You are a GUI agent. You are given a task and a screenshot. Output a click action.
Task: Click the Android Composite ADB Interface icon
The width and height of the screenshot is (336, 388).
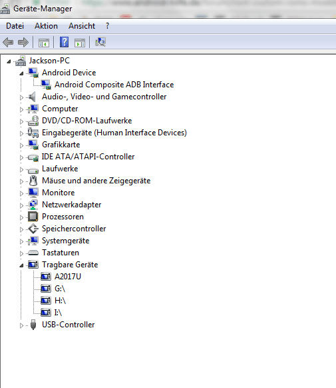click(x=46, y=85)
